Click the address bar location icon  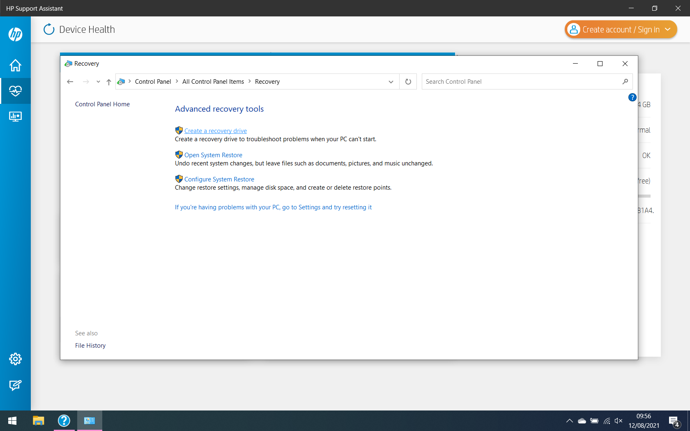tap(121, 82)
